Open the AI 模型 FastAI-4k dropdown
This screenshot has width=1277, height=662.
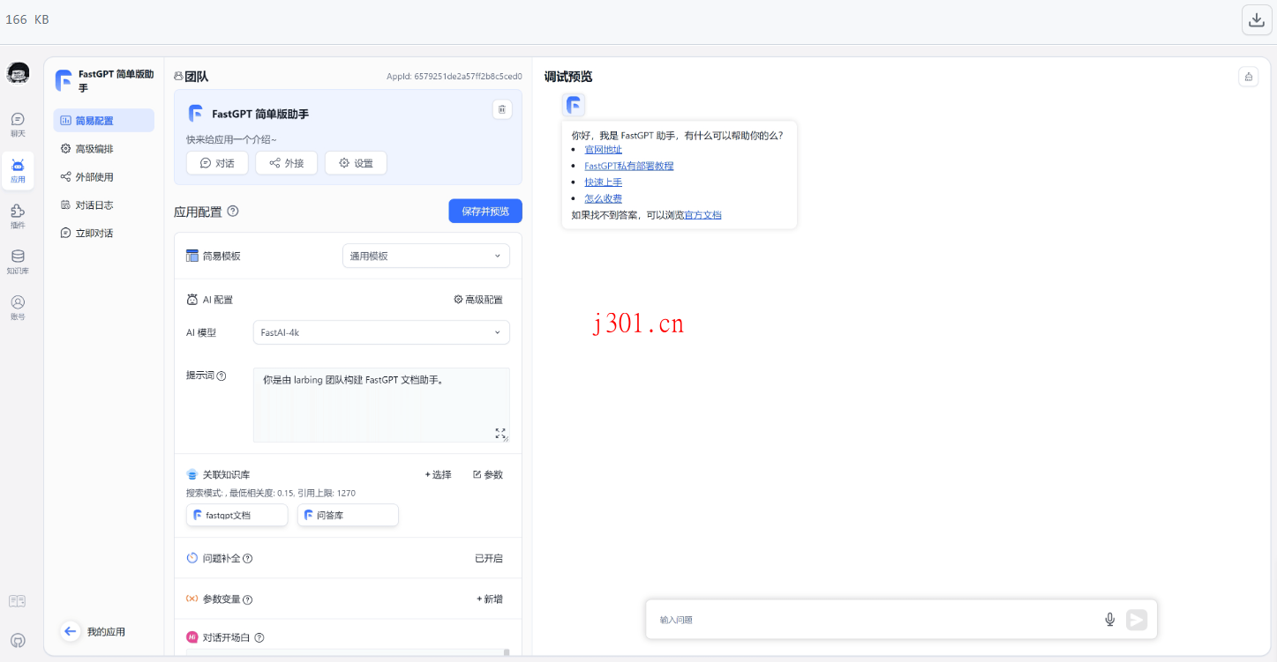[x=380, y=332]
